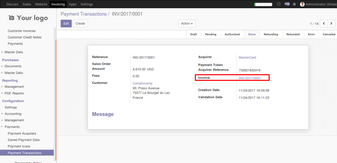Screen dimensions: 337x163
Task: Click the Administrator avatar picture
Action: tap(302, 4)
